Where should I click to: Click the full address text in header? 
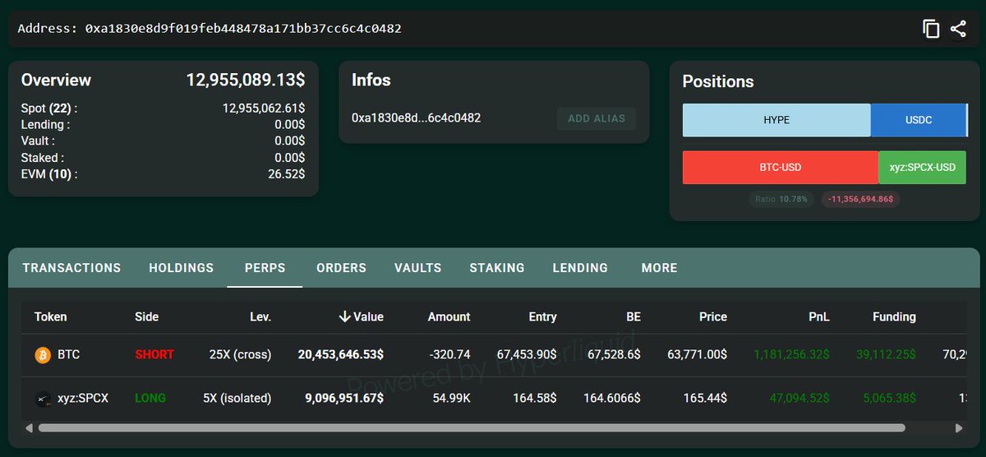[x=243, y=29]
